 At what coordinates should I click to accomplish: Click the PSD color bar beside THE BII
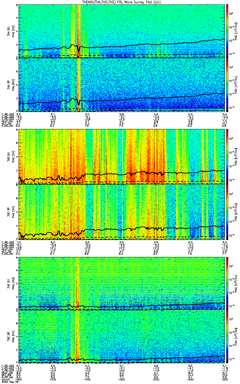[228, 337]
